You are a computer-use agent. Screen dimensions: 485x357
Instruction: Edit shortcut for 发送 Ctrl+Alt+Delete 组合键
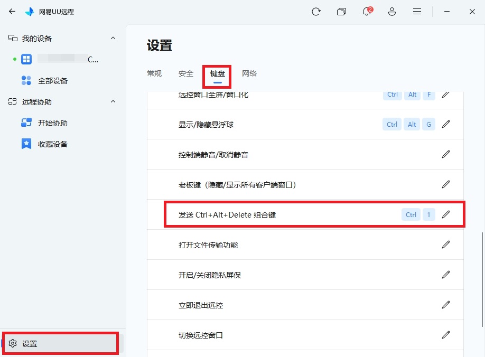point(446,214)
